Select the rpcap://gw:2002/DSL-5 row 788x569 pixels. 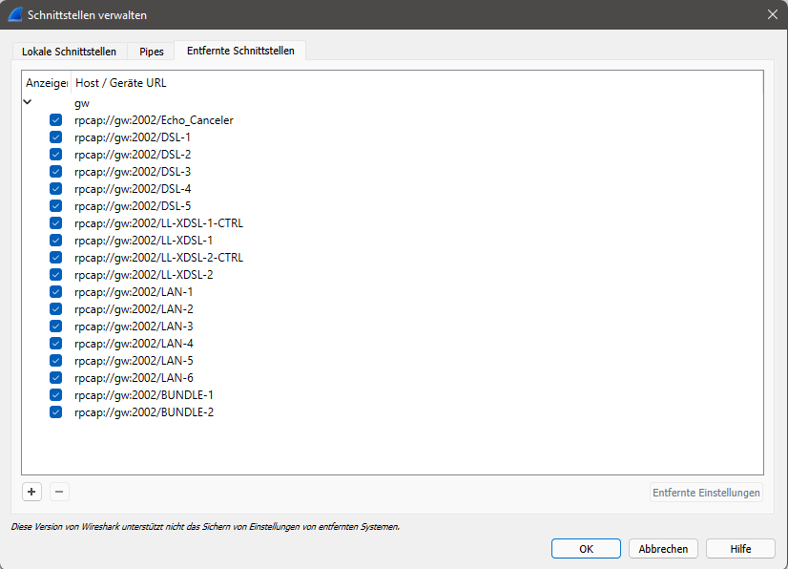(133, 206)
